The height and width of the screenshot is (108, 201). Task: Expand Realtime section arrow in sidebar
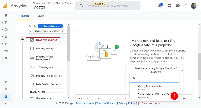pos(2,29)
